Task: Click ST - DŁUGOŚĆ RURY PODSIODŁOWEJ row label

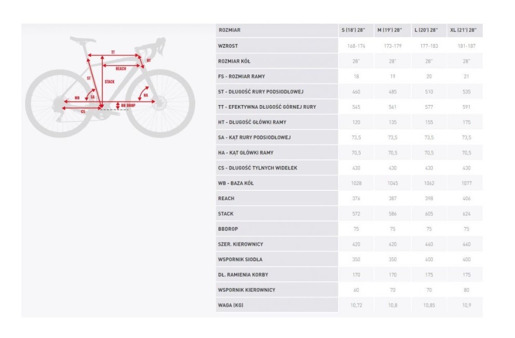Action: (x=260, y=92)
